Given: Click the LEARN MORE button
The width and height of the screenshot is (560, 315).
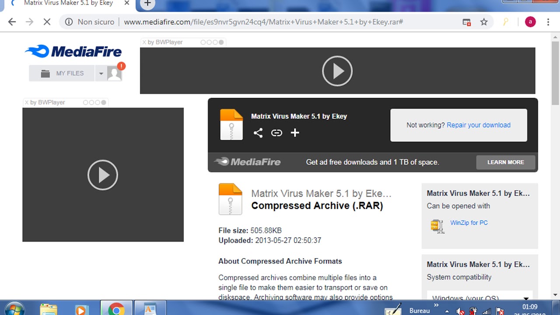Looking at the screenshot, I should [x=506, y=162].
